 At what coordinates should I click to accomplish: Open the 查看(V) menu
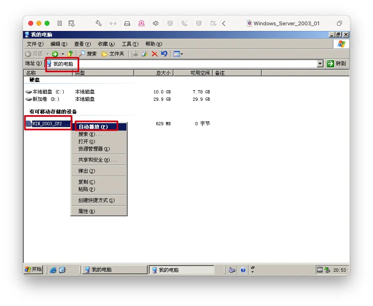click(83, 44)
